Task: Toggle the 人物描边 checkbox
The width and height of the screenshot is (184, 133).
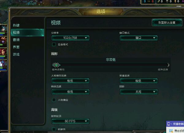Action: click(x=54, y=100)
